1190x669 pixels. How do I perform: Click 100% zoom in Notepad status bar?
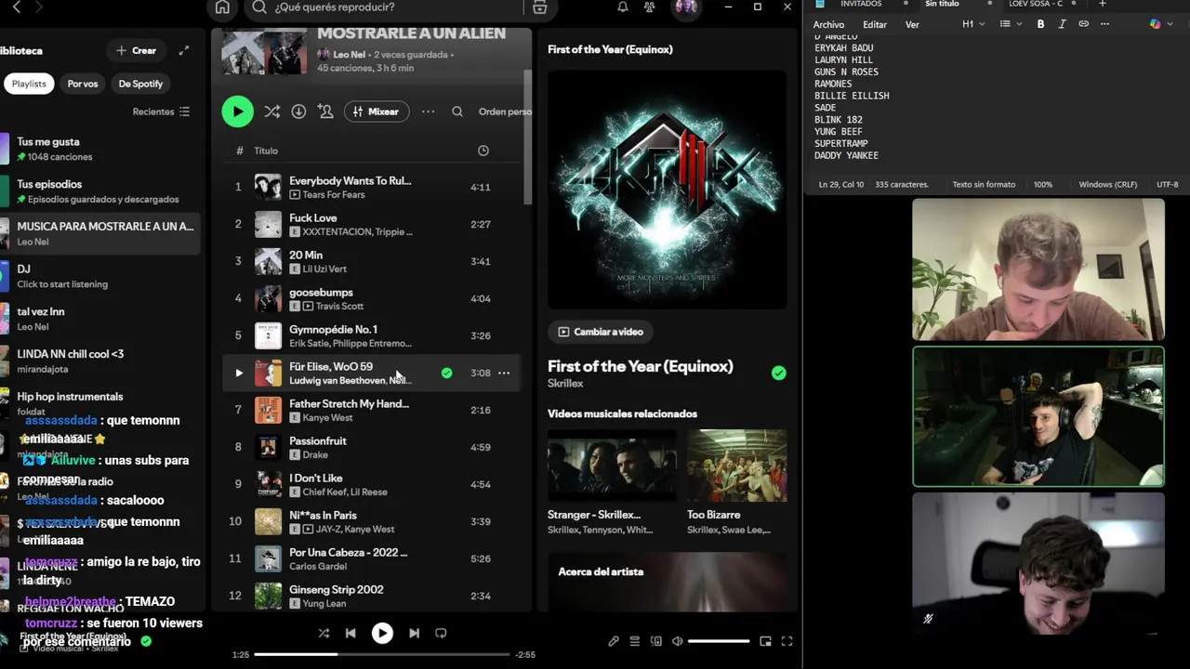(x=1043, y=185)
